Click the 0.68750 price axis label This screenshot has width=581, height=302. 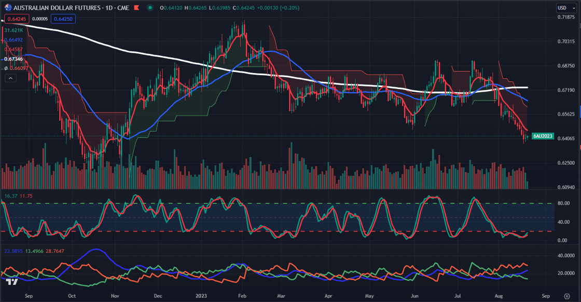coord(566,66)
